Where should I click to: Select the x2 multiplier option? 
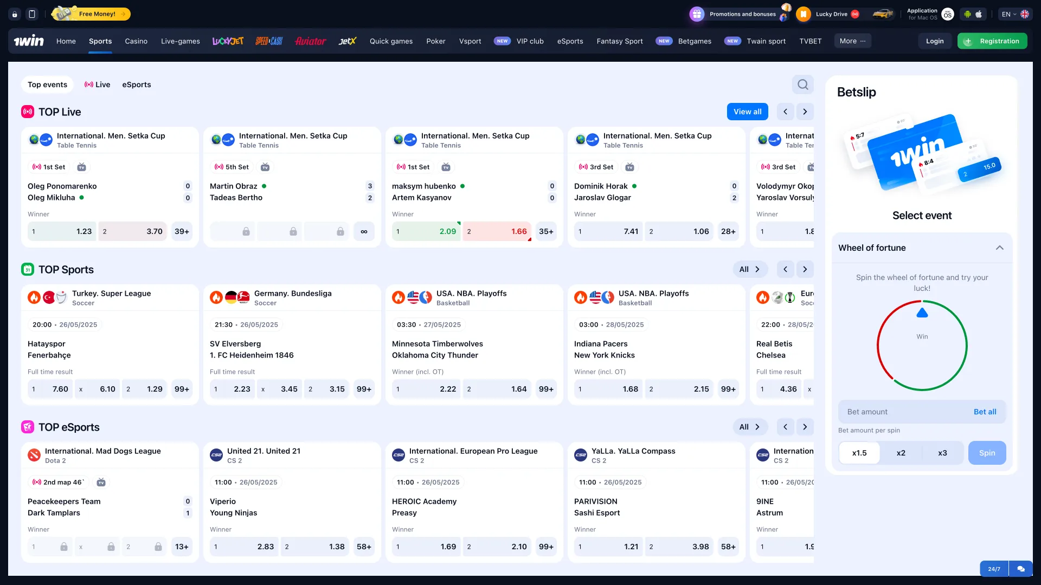pyautogui.click(x=901, y=453)
